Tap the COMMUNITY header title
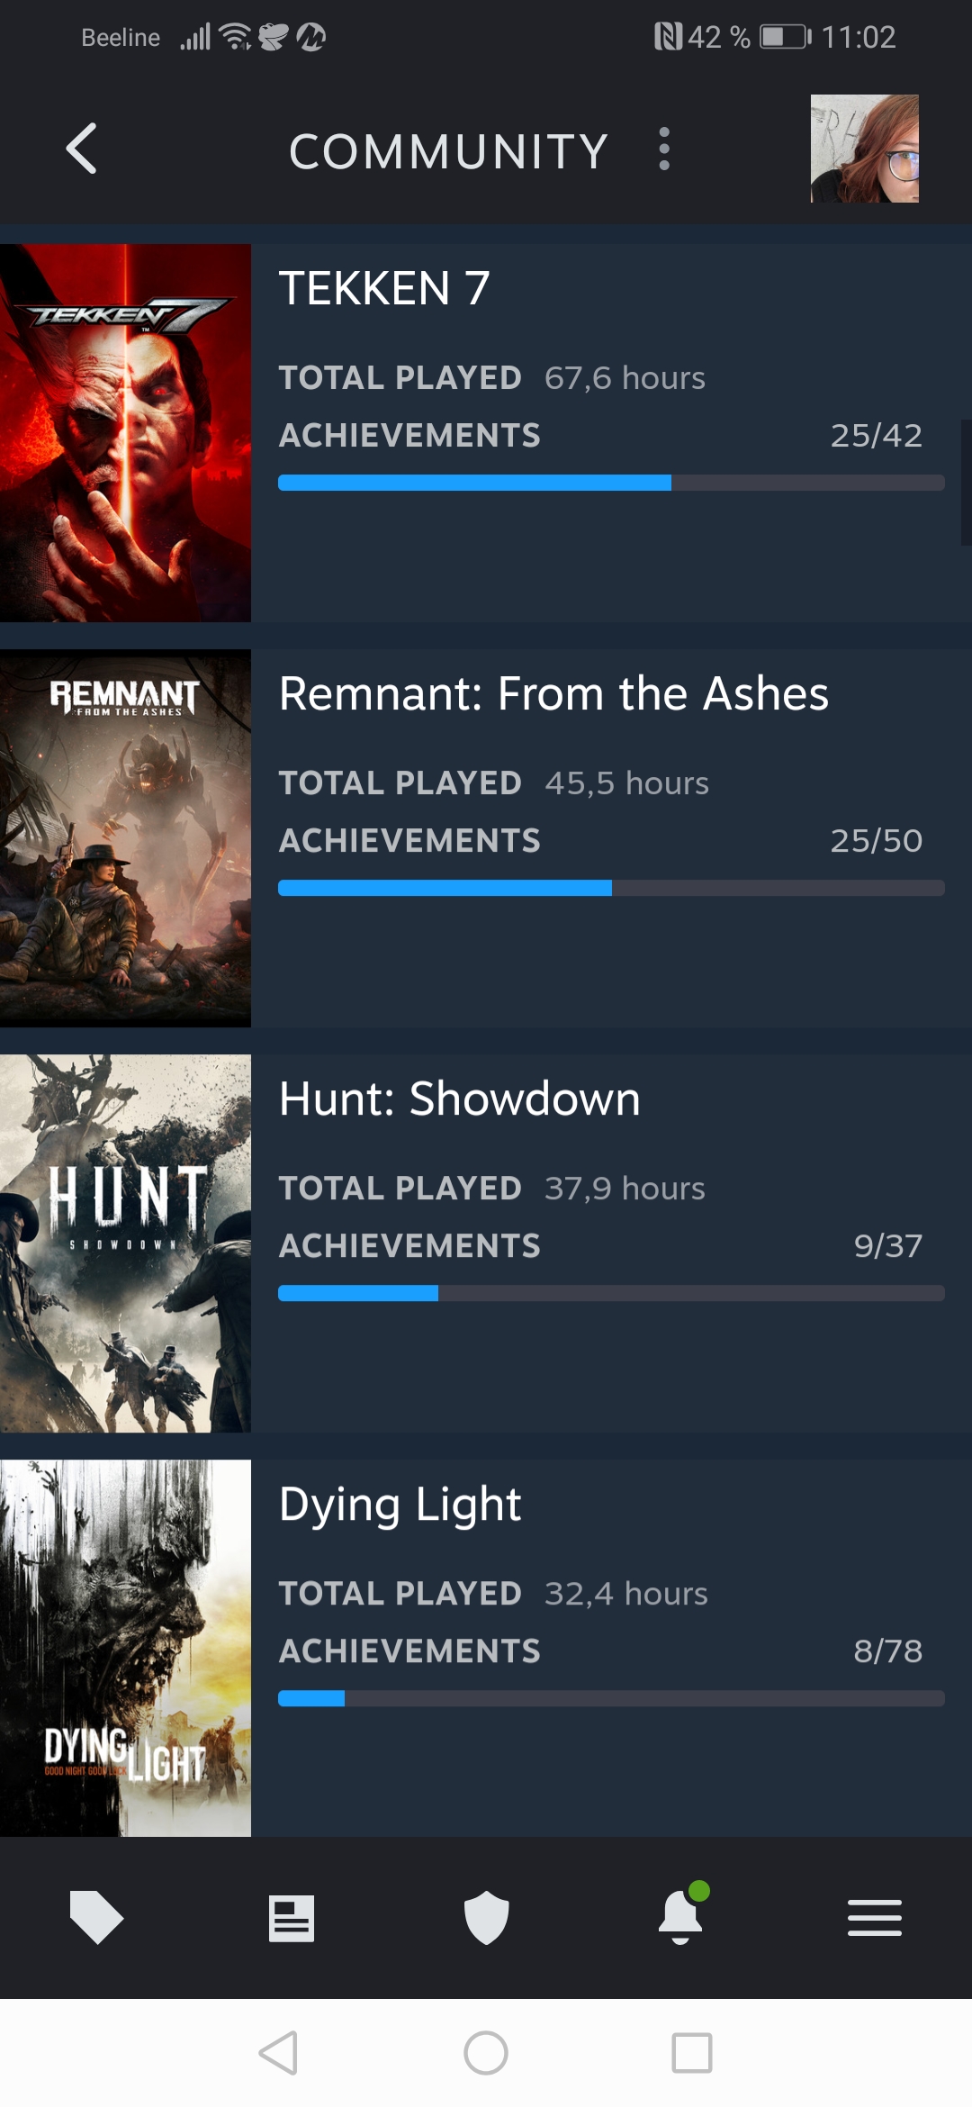 coord(448,151)
